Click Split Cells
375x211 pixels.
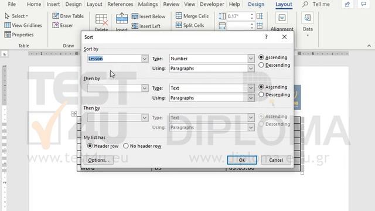(x=190, y=25)
